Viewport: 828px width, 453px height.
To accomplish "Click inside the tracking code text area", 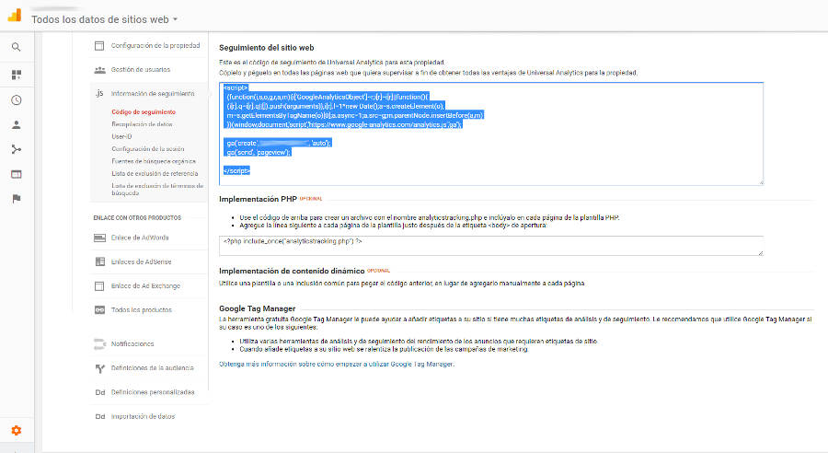I will 491,134.
